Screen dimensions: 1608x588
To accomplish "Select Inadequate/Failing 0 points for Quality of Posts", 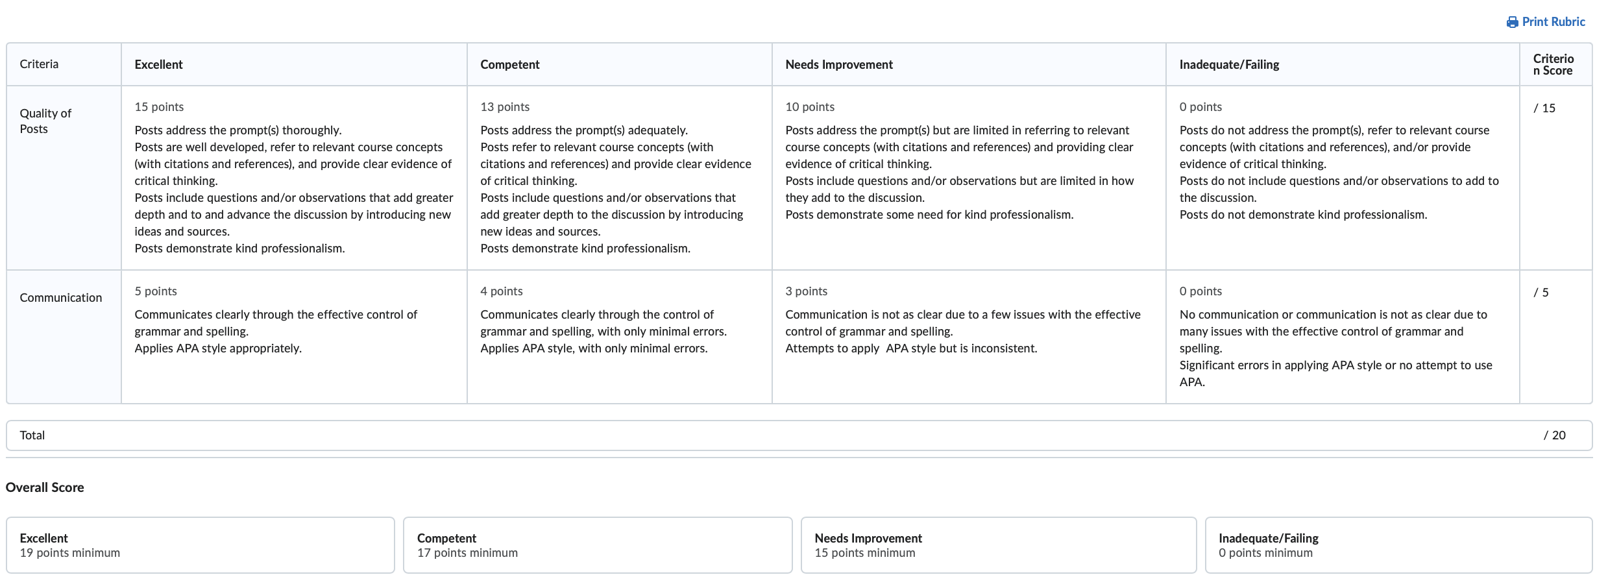I will (1343, 178).
